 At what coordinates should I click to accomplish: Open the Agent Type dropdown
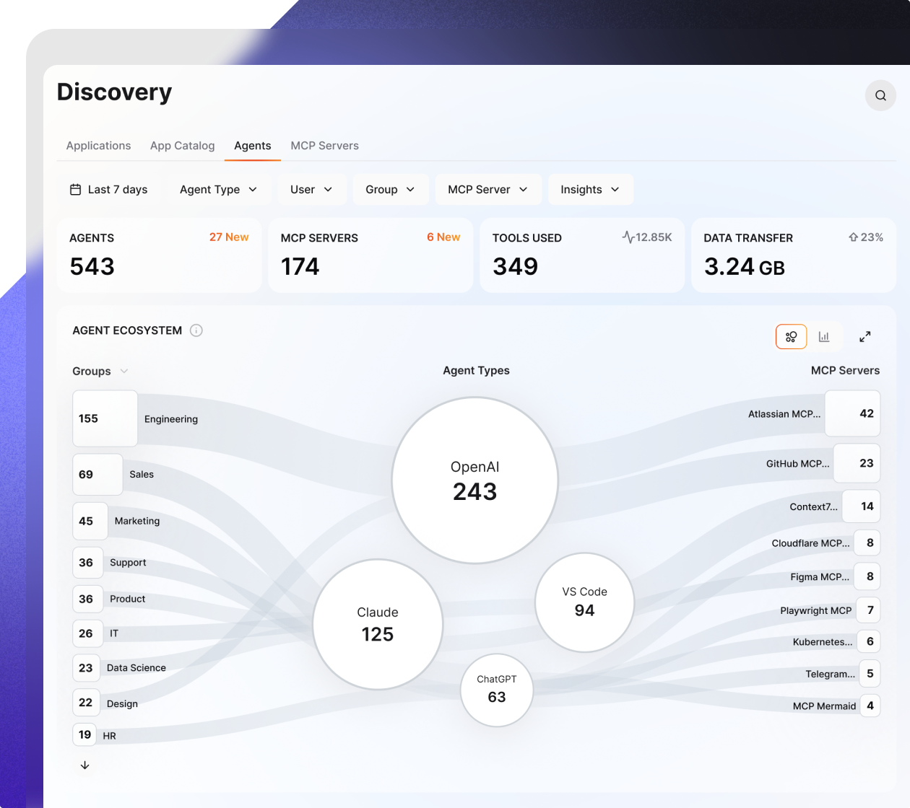pos(220,189)
